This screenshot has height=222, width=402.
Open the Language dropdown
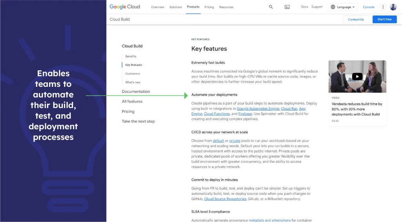pos(343,7)
